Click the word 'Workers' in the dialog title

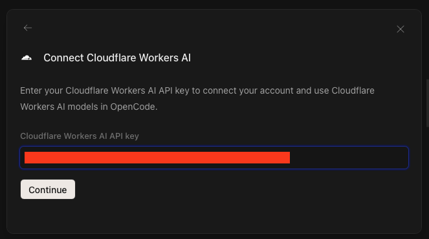(x=159, y=58)
